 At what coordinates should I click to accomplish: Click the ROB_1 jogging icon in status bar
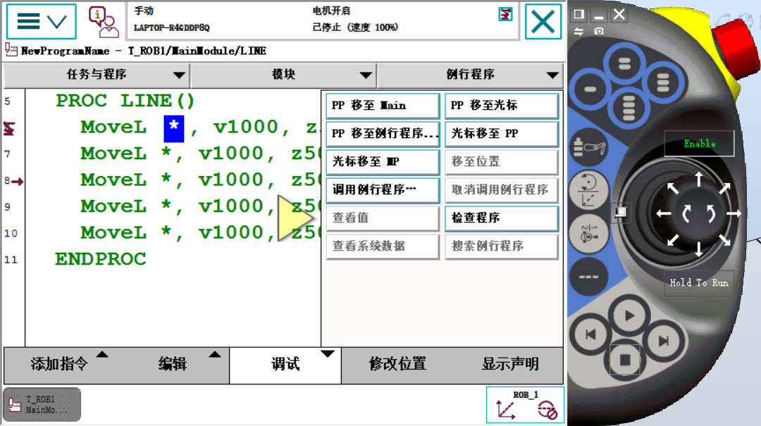(525, 404)
